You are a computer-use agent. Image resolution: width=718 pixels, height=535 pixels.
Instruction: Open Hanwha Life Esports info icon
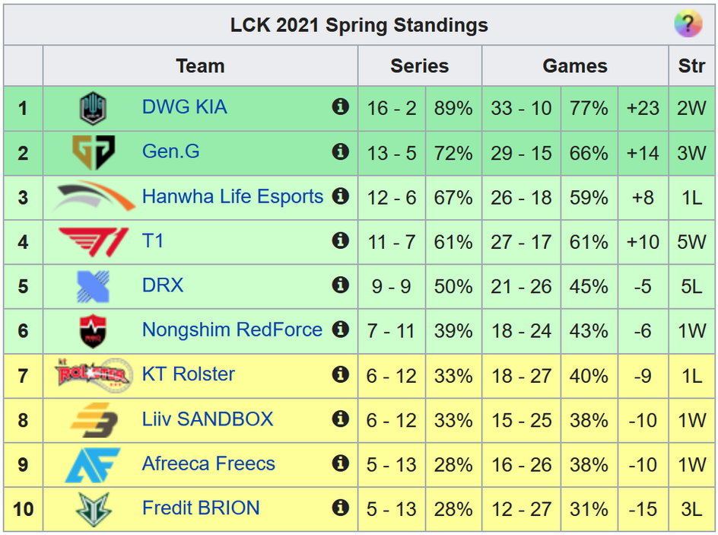(340, 196)
